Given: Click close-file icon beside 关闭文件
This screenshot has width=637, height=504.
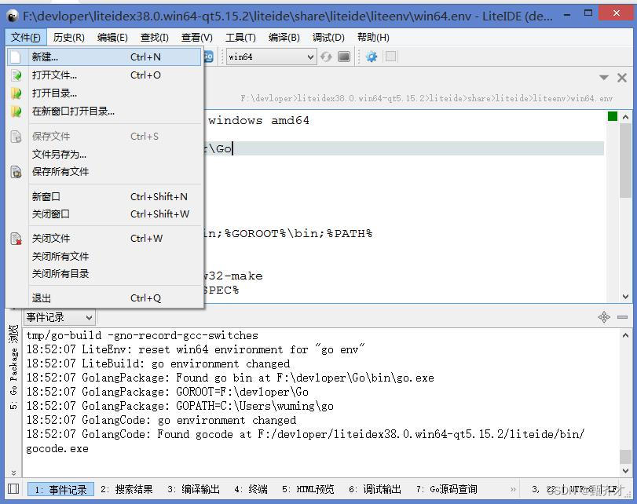Looking at the screenshot, I should coord(16,239).
